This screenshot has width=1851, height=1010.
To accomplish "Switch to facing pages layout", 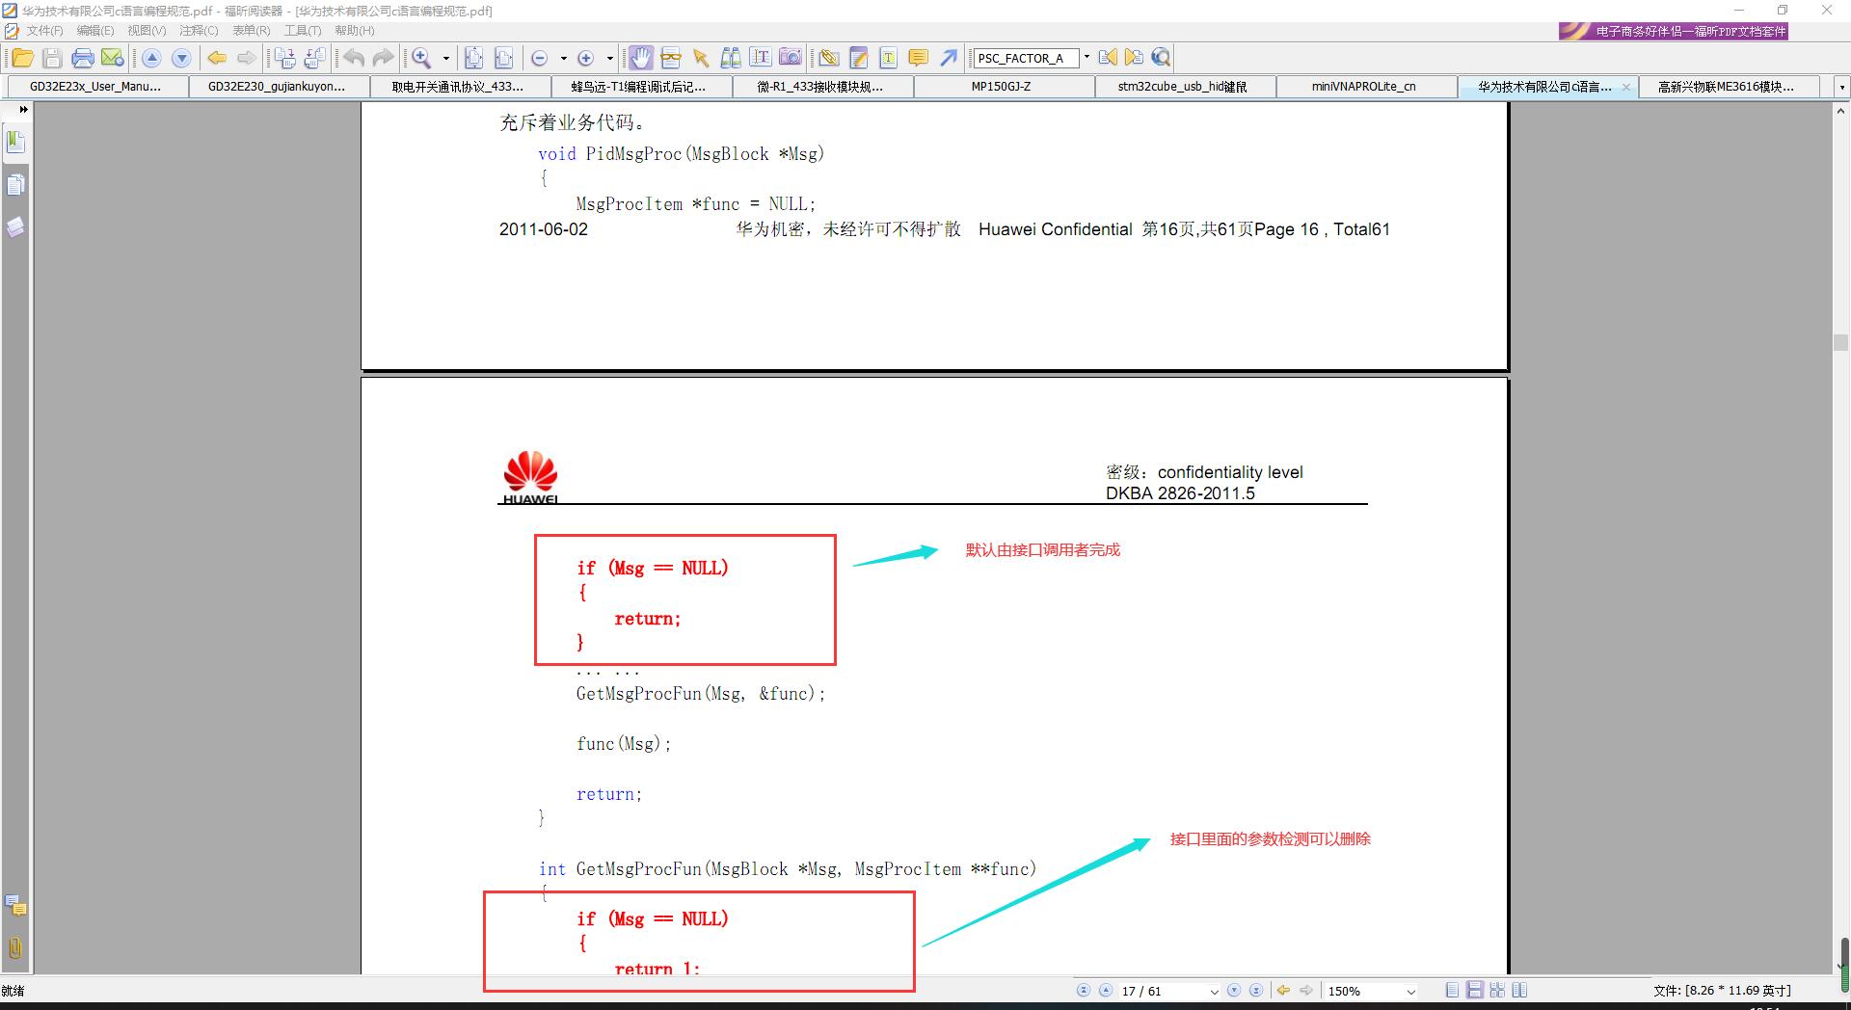I will click(x=1519, y=990).
